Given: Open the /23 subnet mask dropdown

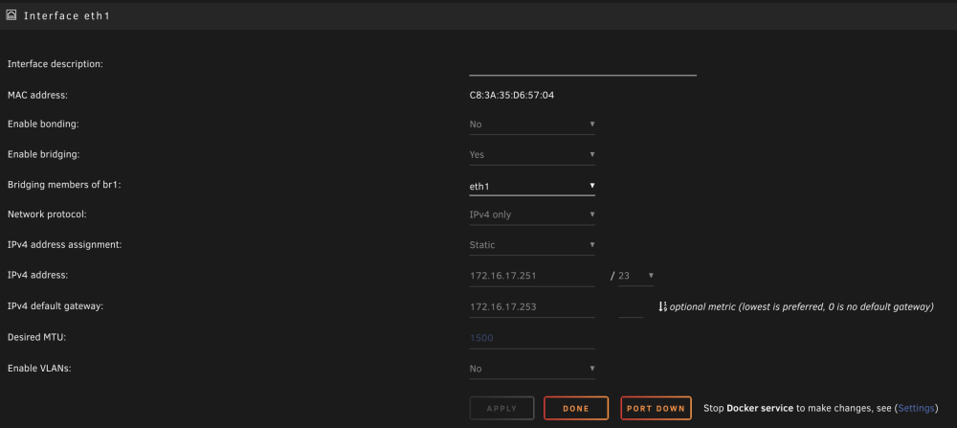Looking at the screenshot, I should pyautogui.click(x=636, y=276).
